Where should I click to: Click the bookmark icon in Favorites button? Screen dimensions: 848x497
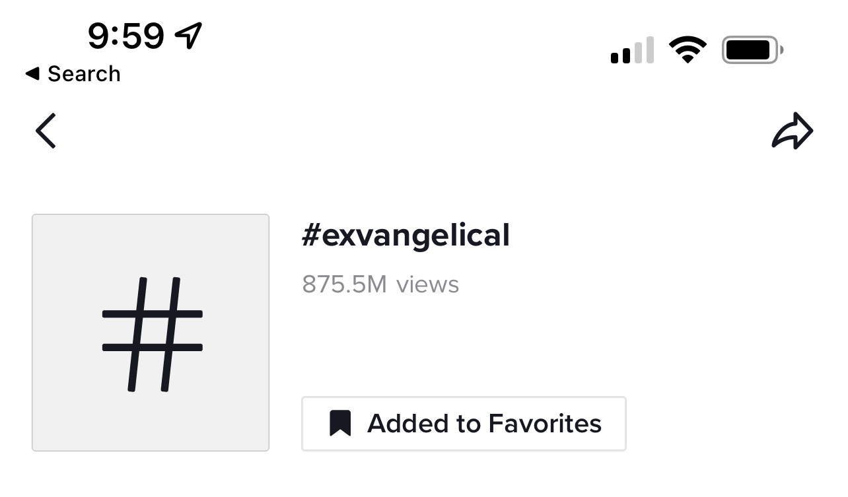click(x=340, y=423)
